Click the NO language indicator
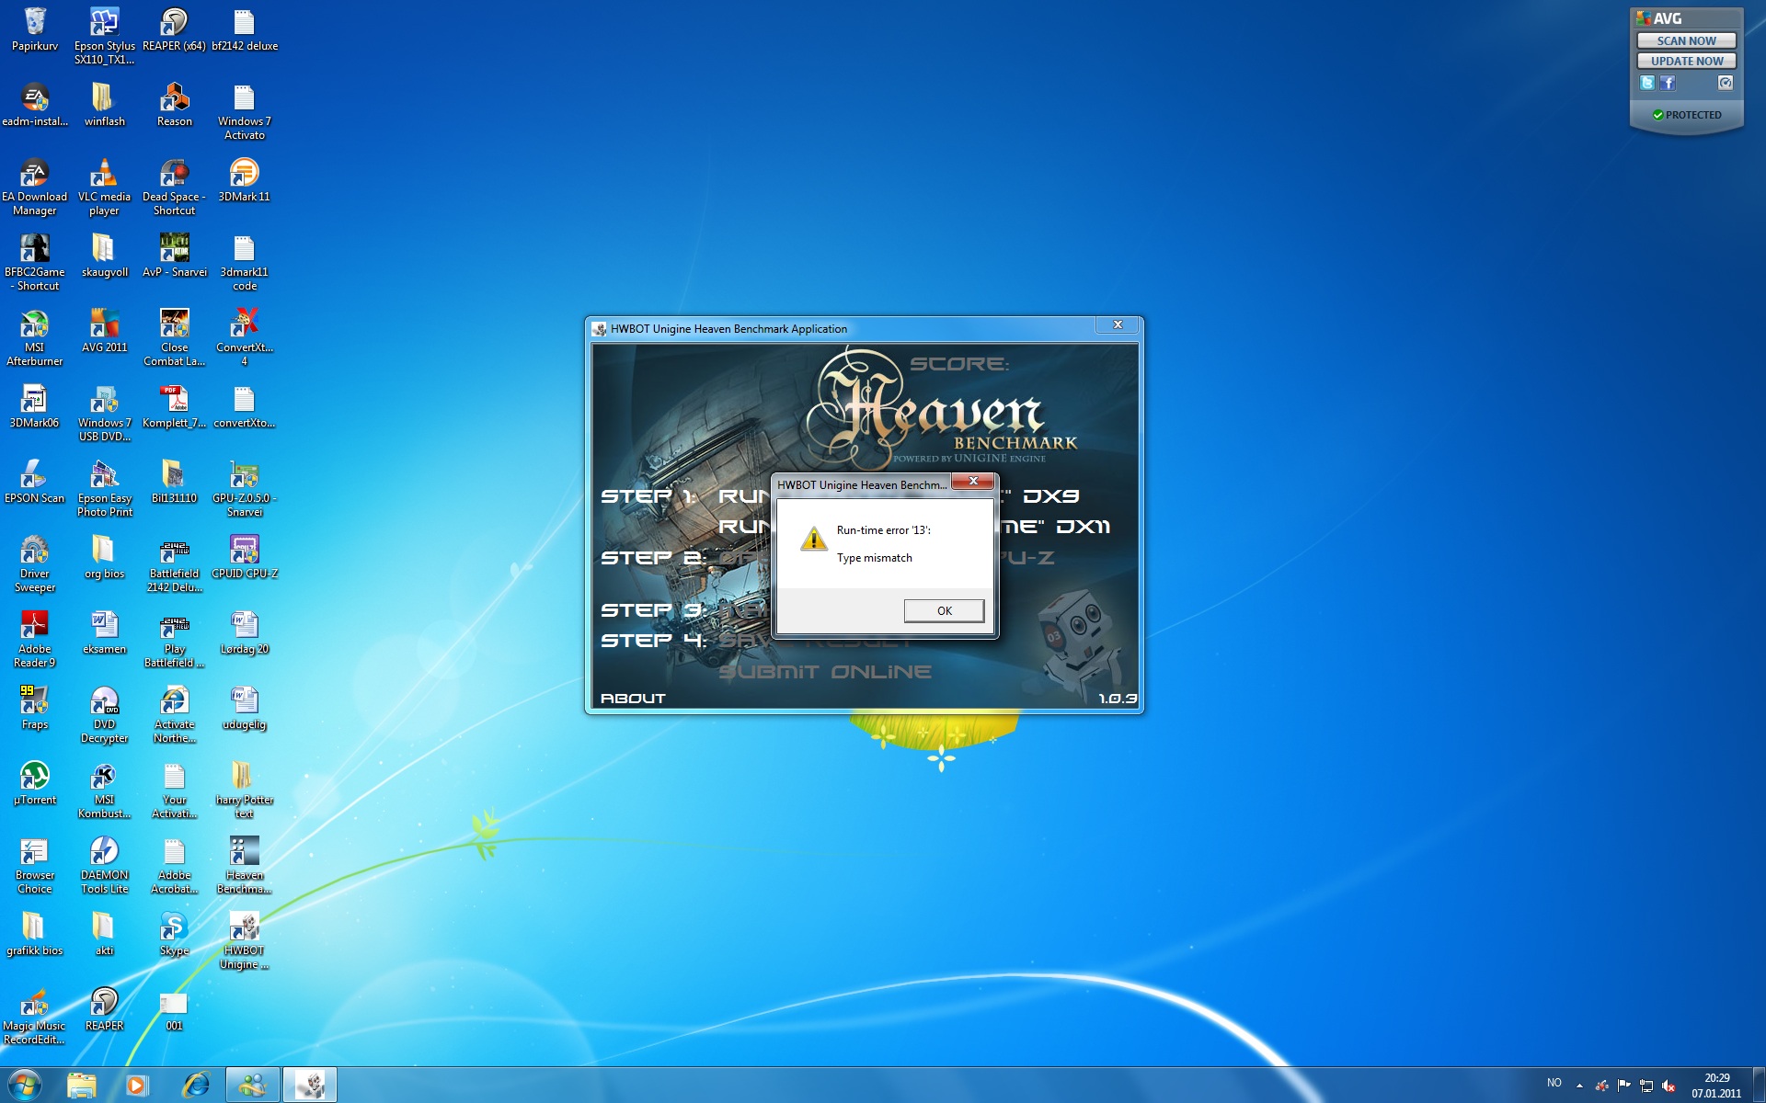Viewport: 1766px width, 1103px height. (x=1554, y=1083)
